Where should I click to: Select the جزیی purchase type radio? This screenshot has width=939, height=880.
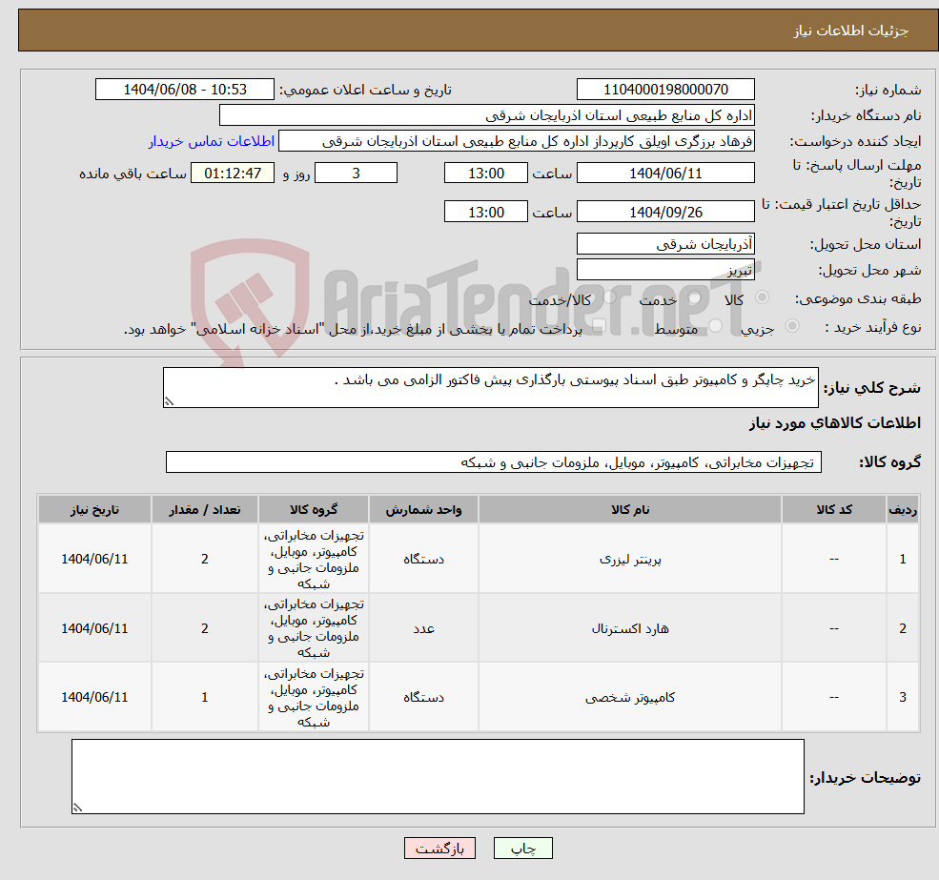pyautogui.click(x=792, y=326)
